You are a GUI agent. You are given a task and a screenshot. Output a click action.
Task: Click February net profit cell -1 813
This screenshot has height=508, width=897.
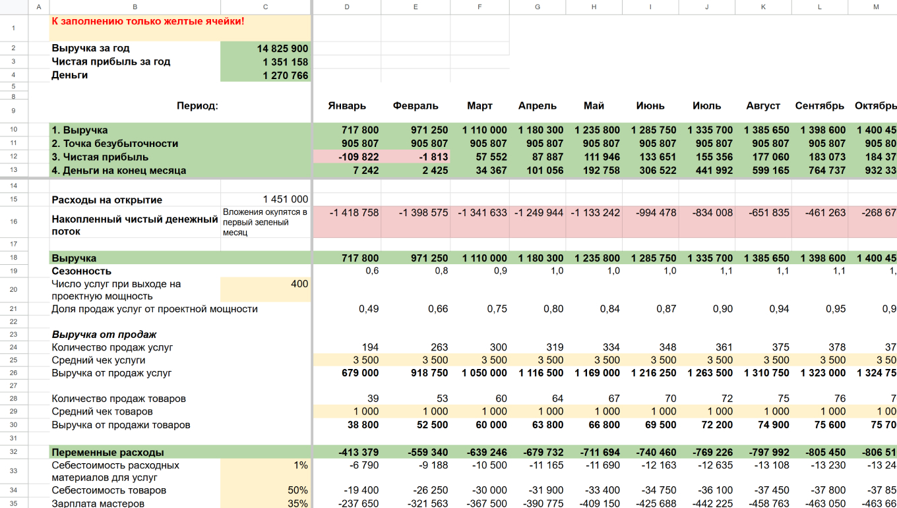point(416,157)
